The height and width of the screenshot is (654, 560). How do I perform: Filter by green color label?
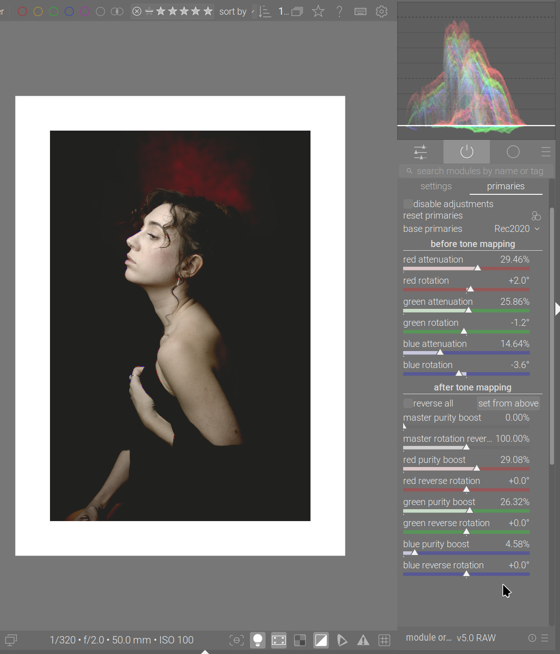pos(54,11)
